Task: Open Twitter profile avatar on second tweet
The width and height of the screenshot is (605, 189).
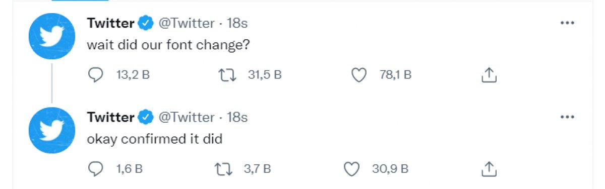Action: click(51, 130)
